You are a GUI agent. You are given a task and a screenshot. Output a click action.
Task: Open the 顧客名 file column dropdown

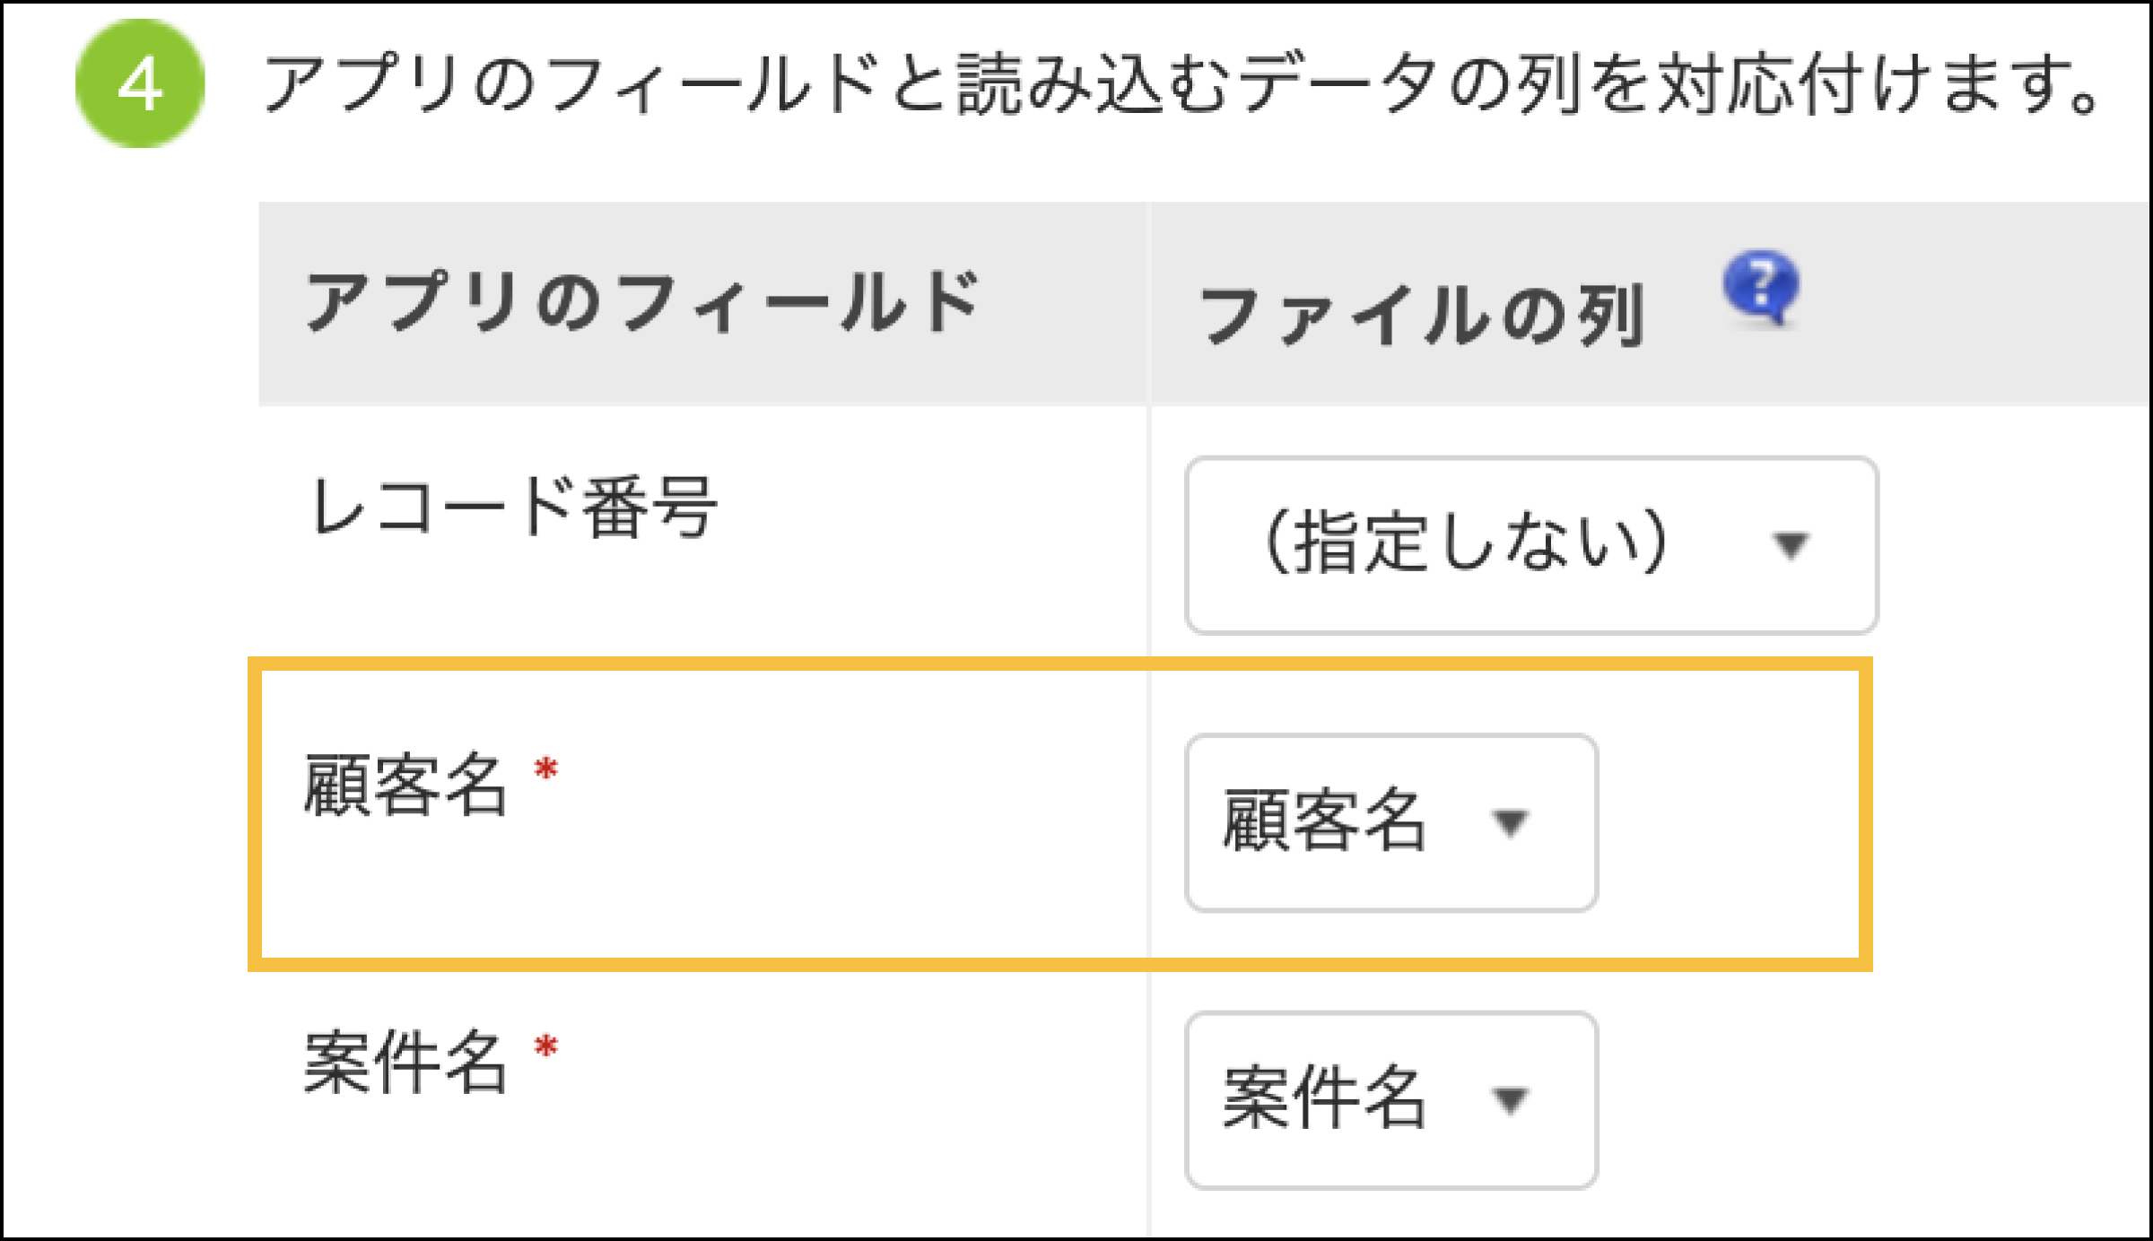[x=1390, y=822]
